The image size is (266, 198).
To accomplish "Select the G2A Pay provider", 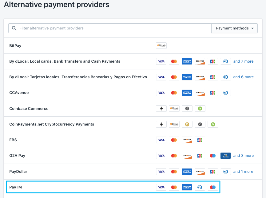I will [133, 156].
